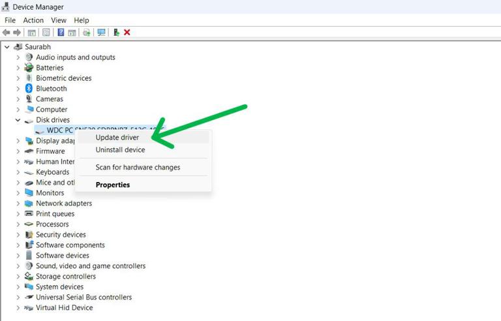Collapse the Disk drives category
This screenshot has height=321, width=501.
coord(18,120)
